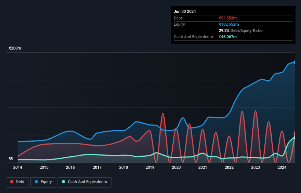Click the 2018 x-axis label
Screen dimensions: 301x193
click(124, 167)
